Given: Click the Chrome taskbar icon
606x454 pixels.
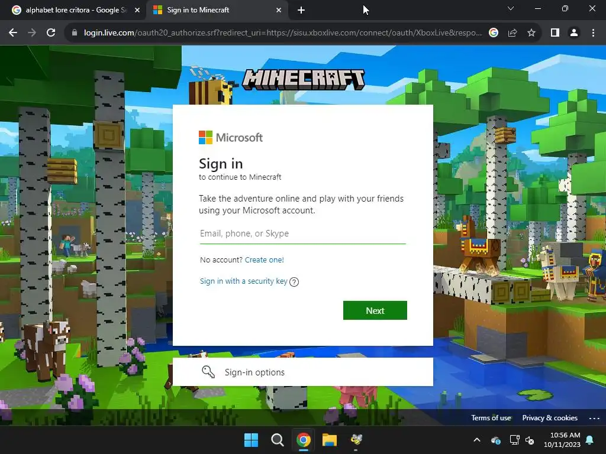Looking at the screenshot, I should pyautogui.click(x=304, y=440).
